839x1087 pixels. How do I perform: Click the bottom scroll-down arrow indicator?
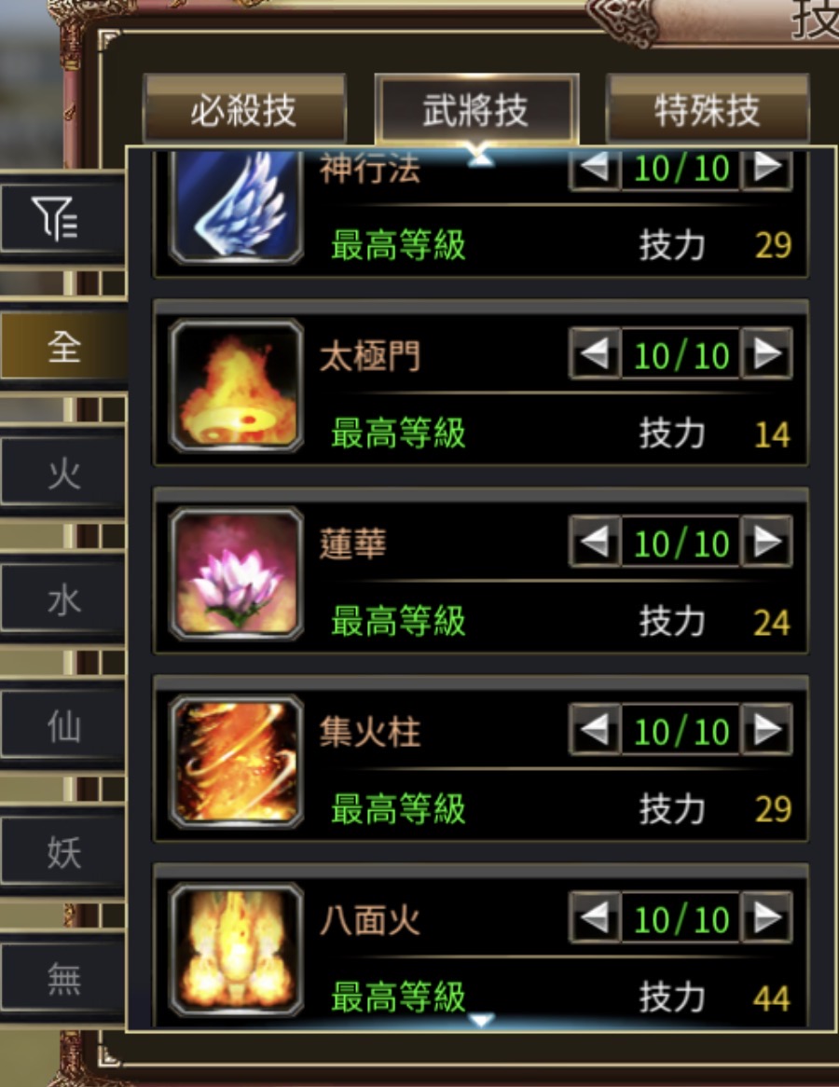[481, 1020]
